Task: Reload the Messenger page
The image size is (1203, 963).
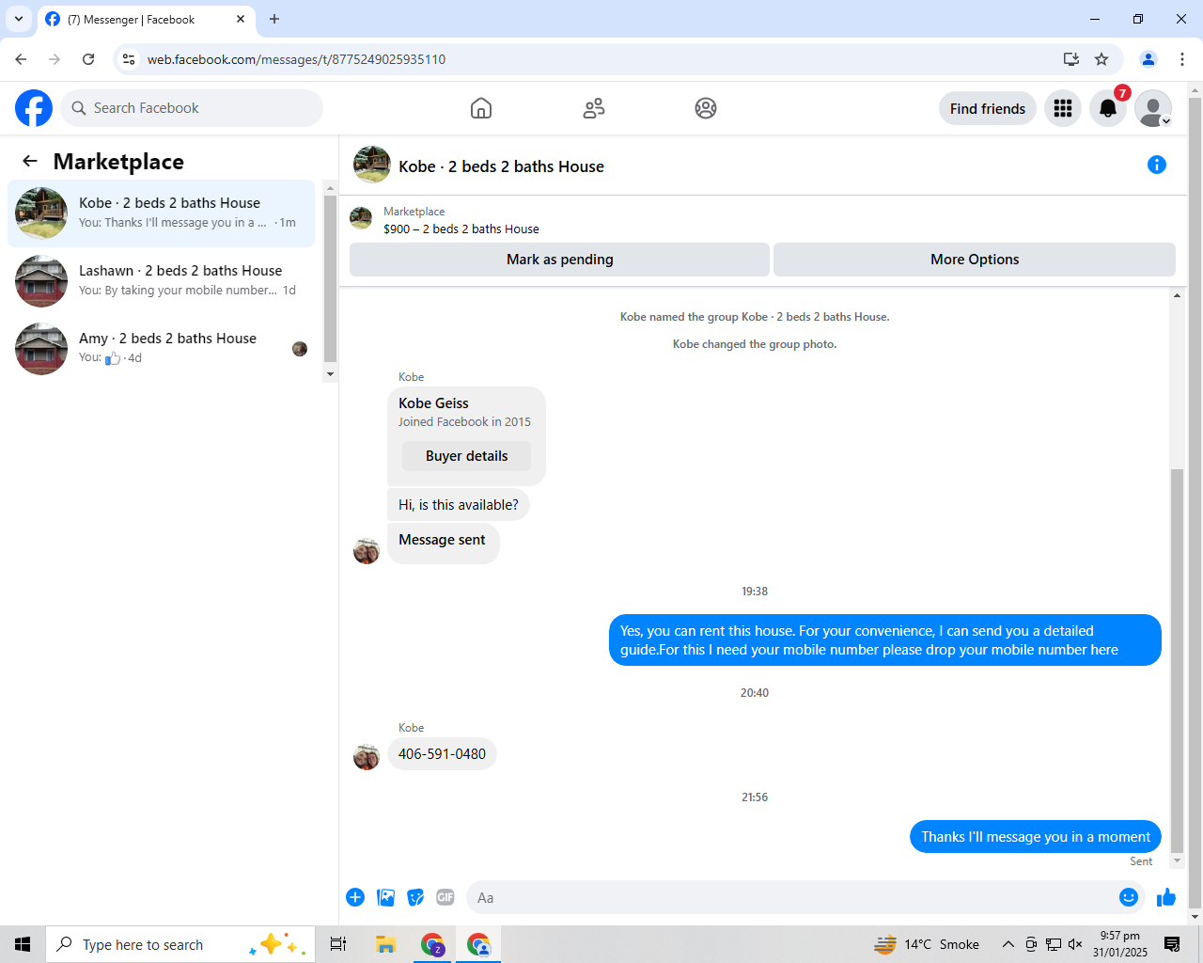Action: point(88,59)
